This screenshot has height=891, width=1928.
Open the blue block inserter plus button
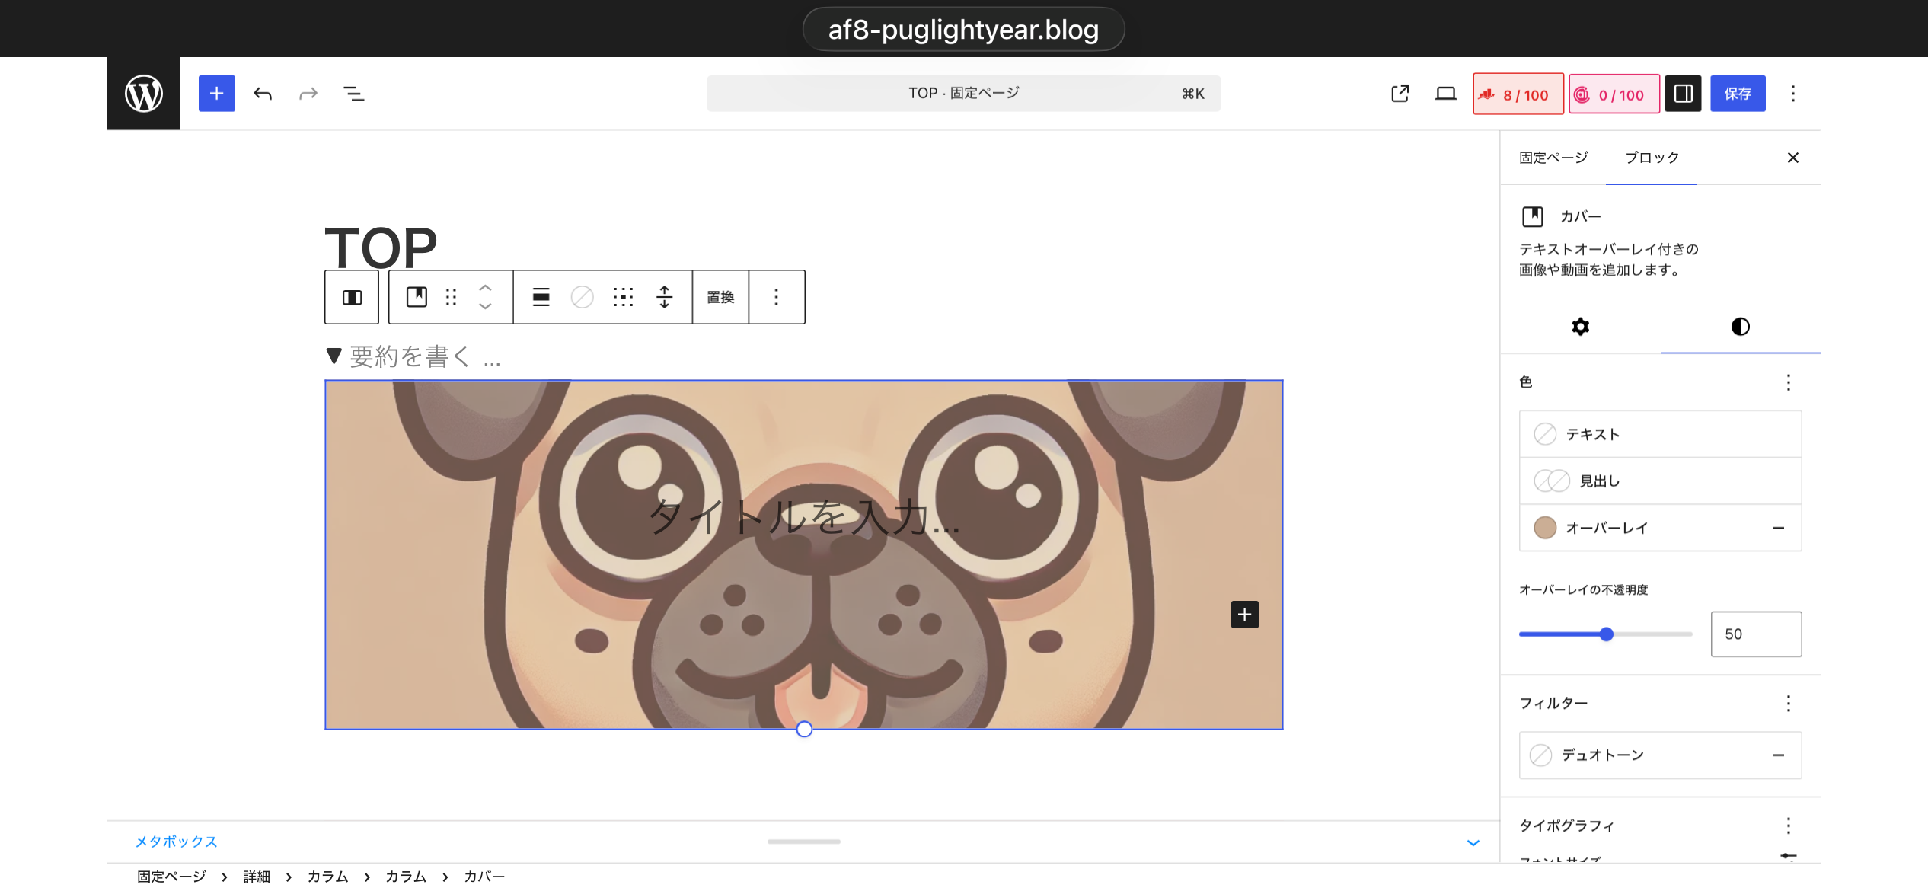click(217, 94)
